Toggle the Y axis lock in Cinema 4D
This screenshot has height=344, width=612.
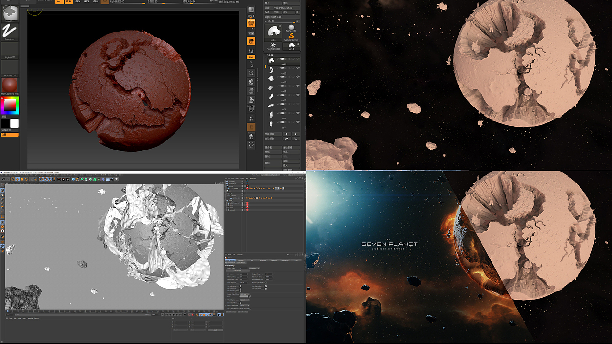point(45,179)
